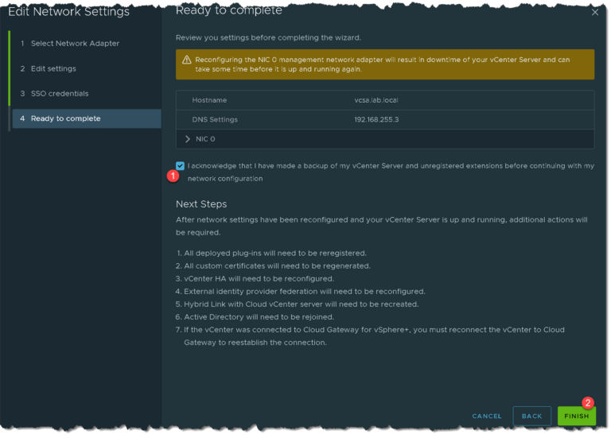Uncheck the backup acknowledgement checkbox
Viewport: 611px width, 438px height.
click(x=180, y=166)
